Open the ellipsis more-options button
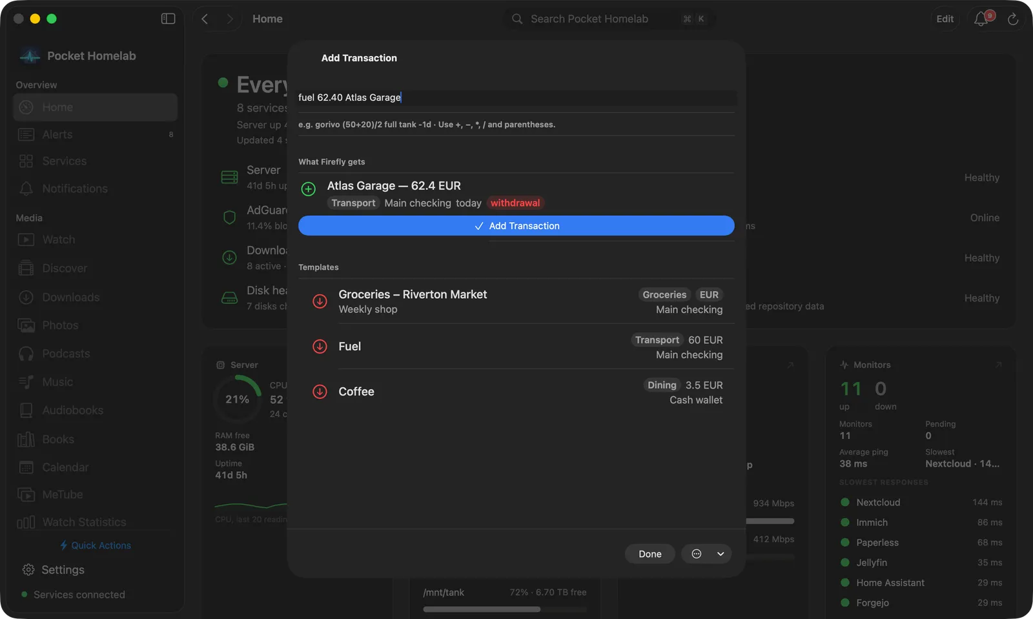1033x619 pixels. click(x=697, y=554)
